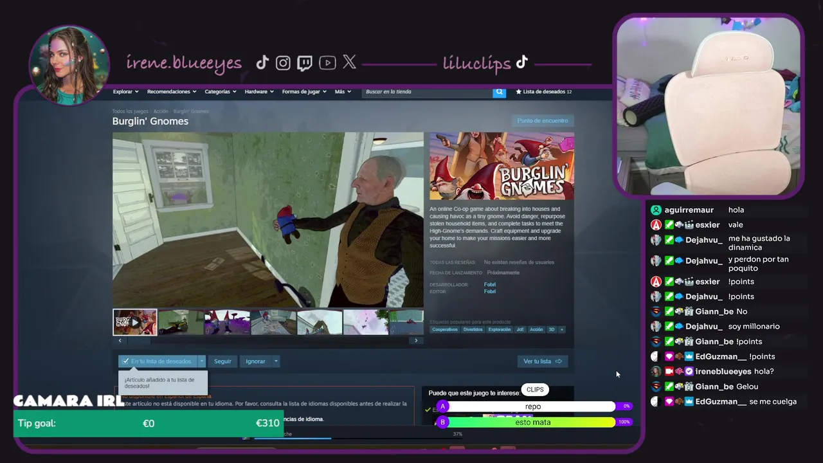823x463 pixels.
Task: Click Todos los juegos breadcrumb
Action: [130, 111]
